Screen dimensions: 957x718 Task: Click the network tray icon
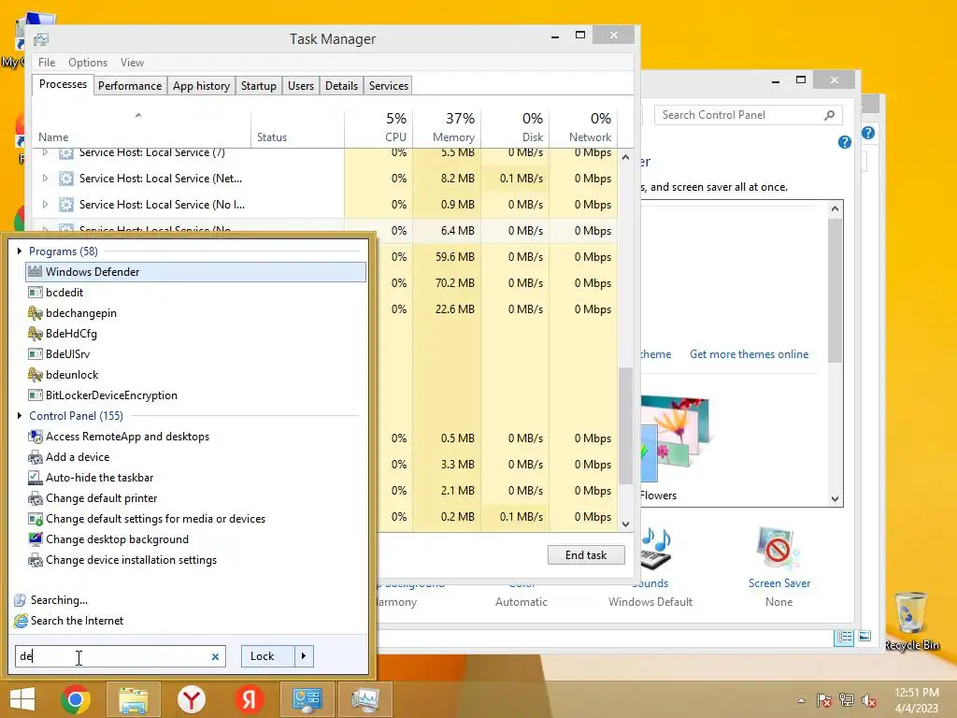click(847, 700)
